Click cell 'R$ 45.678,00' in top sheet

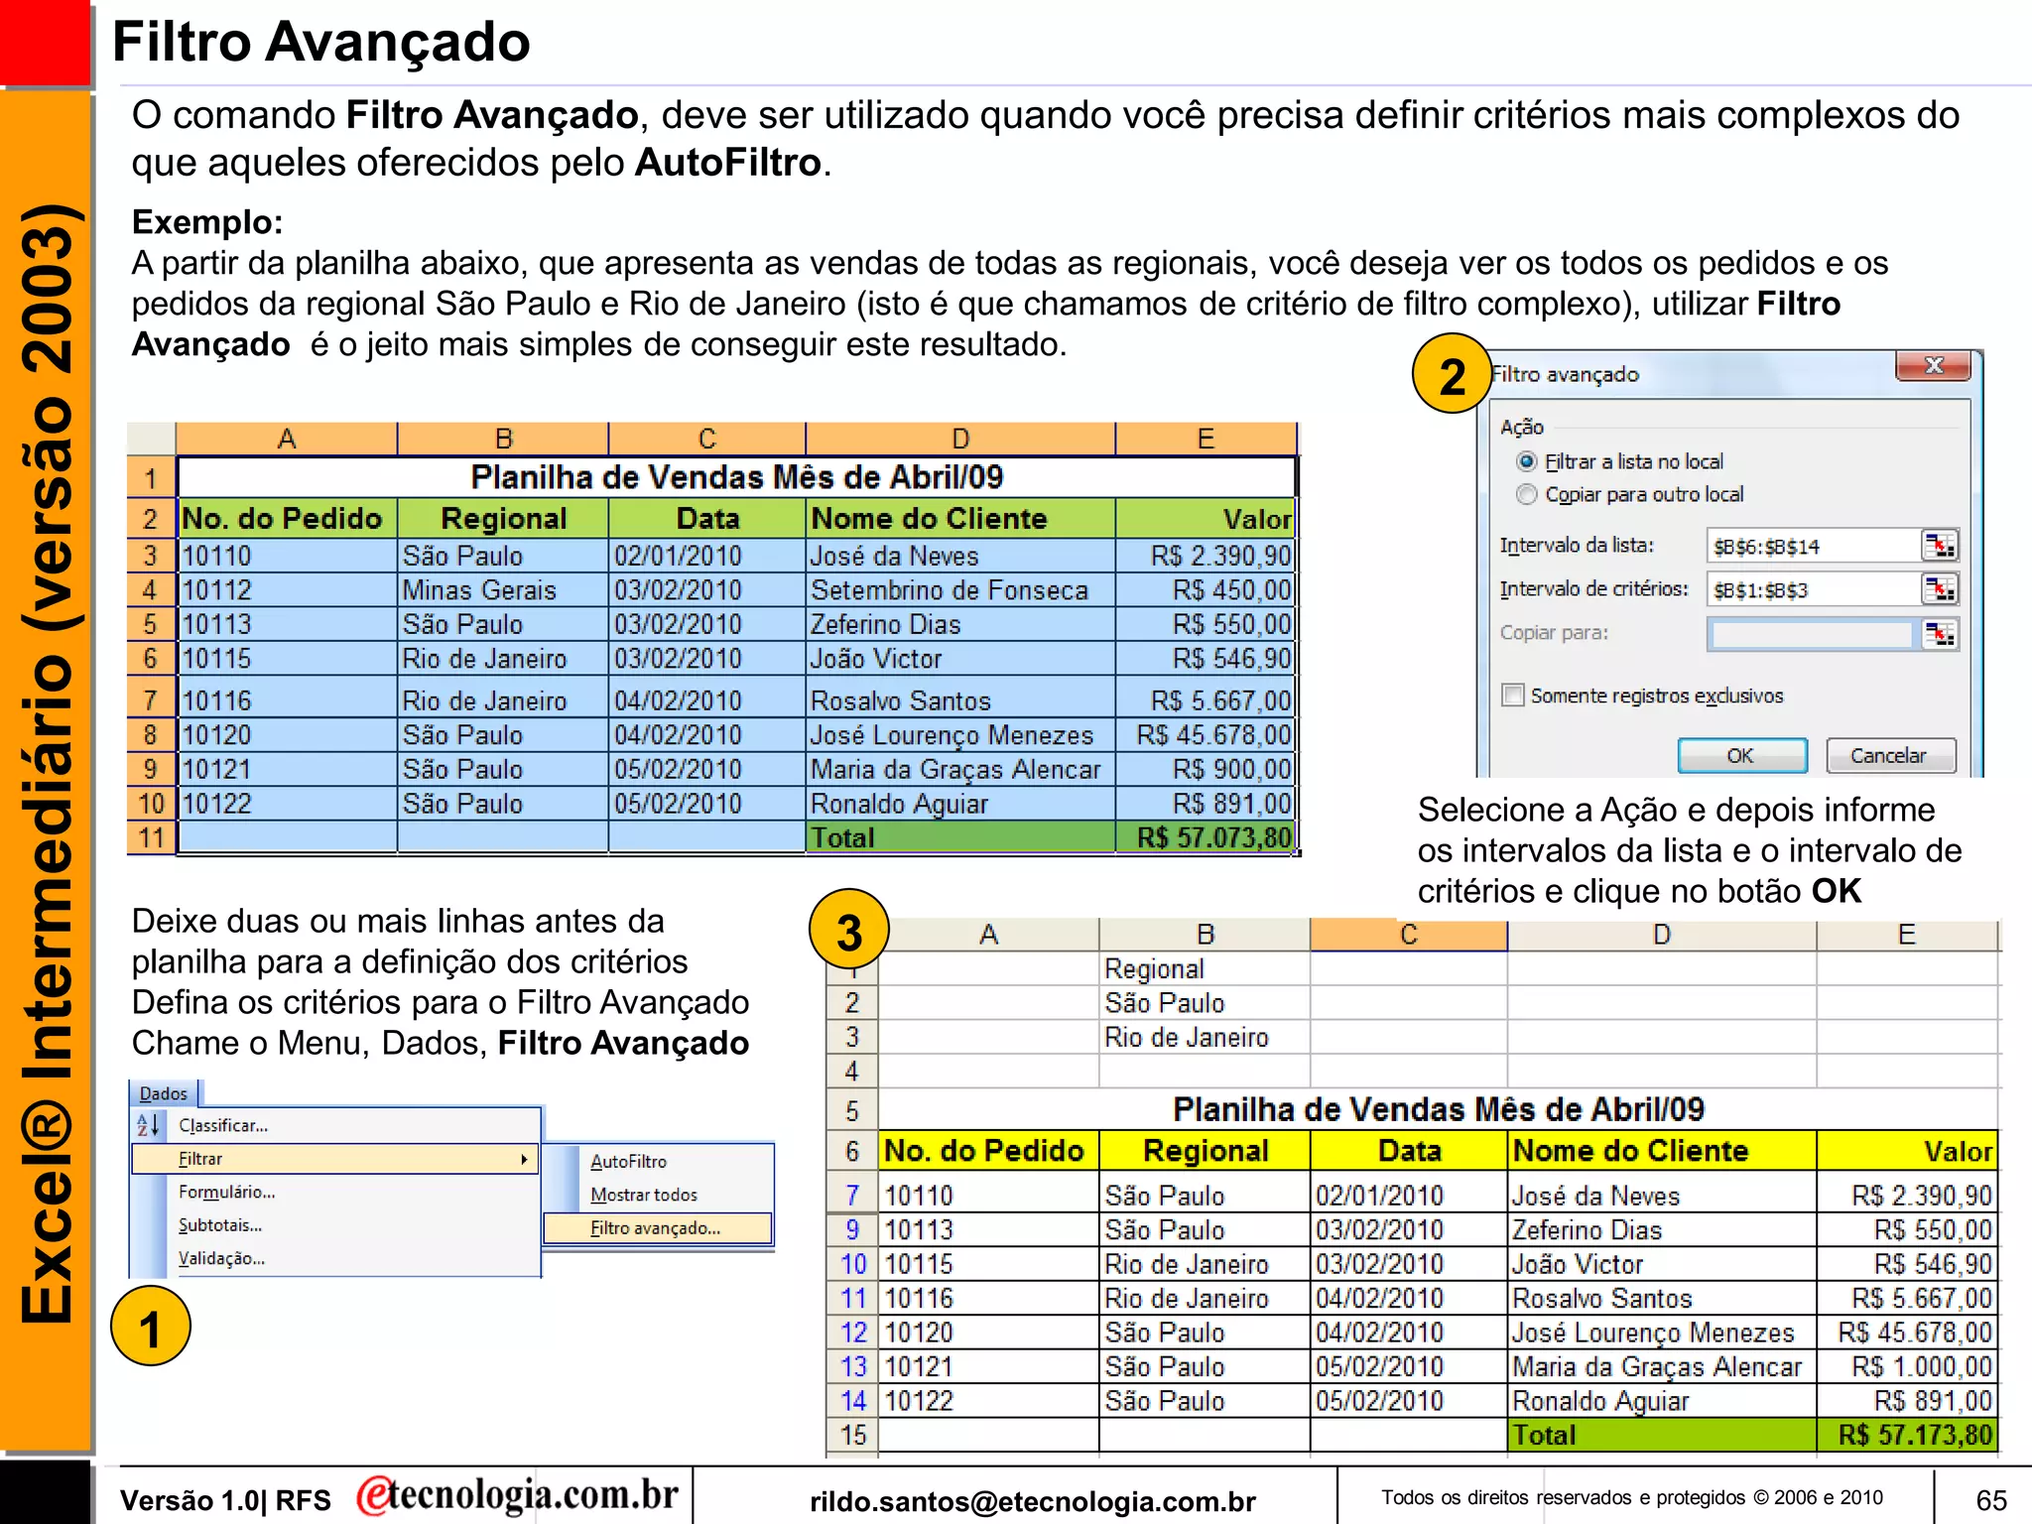[x=1206, y=735]
